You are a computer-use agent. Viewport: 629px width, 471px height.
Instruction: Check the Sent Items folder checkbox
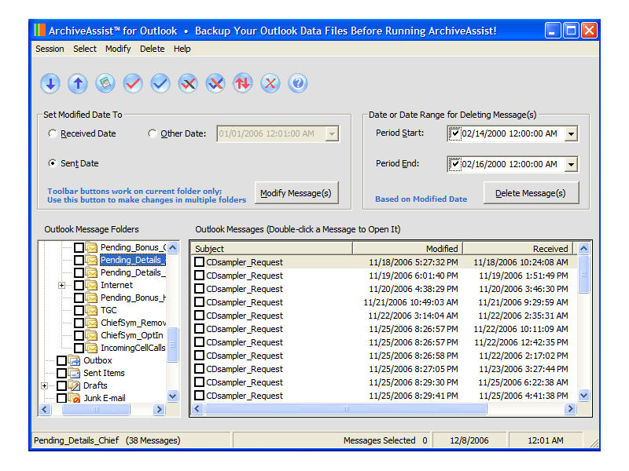(62, 373)
